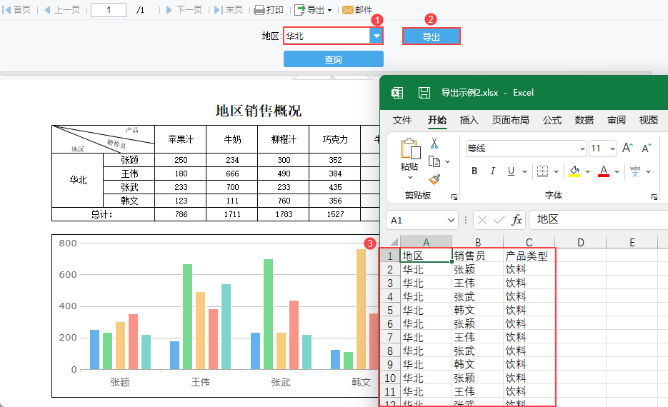Decrease font size with smaller A icon
This screenshot has width=668, height=407.
coord(646,149)
